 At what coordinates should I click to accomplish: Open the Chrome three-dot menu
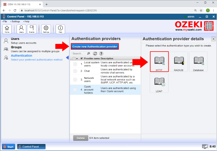(x=213, y=11)
